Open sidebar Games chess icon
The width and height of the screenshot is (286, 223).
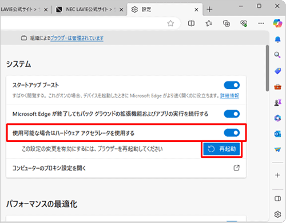277,103
